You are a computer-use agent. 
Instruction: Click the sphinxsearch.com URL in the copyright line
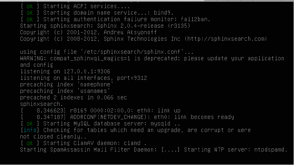tap(226, 39)
